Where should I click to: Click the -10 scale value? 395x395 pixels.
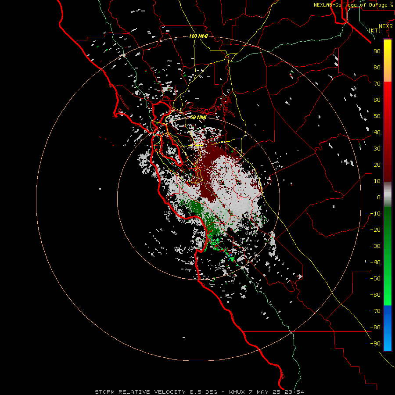click(x=375, y=214)
